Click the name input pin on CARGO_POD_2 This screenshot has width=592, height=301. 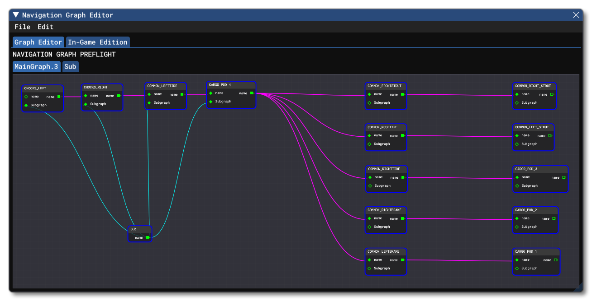pyautogui.click(x=516, y=218)
